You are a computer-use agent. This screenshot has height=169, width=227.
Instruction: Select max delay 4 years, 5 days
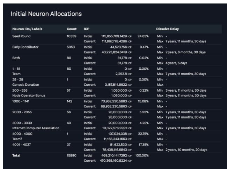176,63
